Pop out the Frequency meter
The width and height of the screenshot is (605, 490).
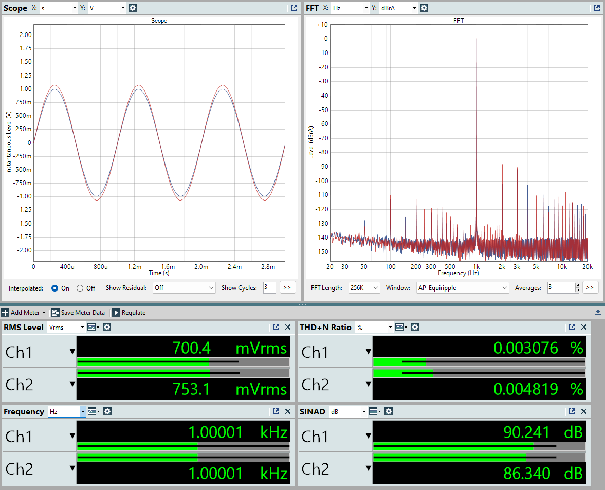pyautogui.click(x=276, y=412)
